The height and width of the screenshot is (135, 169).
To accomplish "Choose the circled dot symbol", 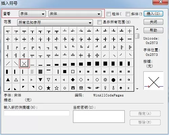I will [x=65, y=88].
